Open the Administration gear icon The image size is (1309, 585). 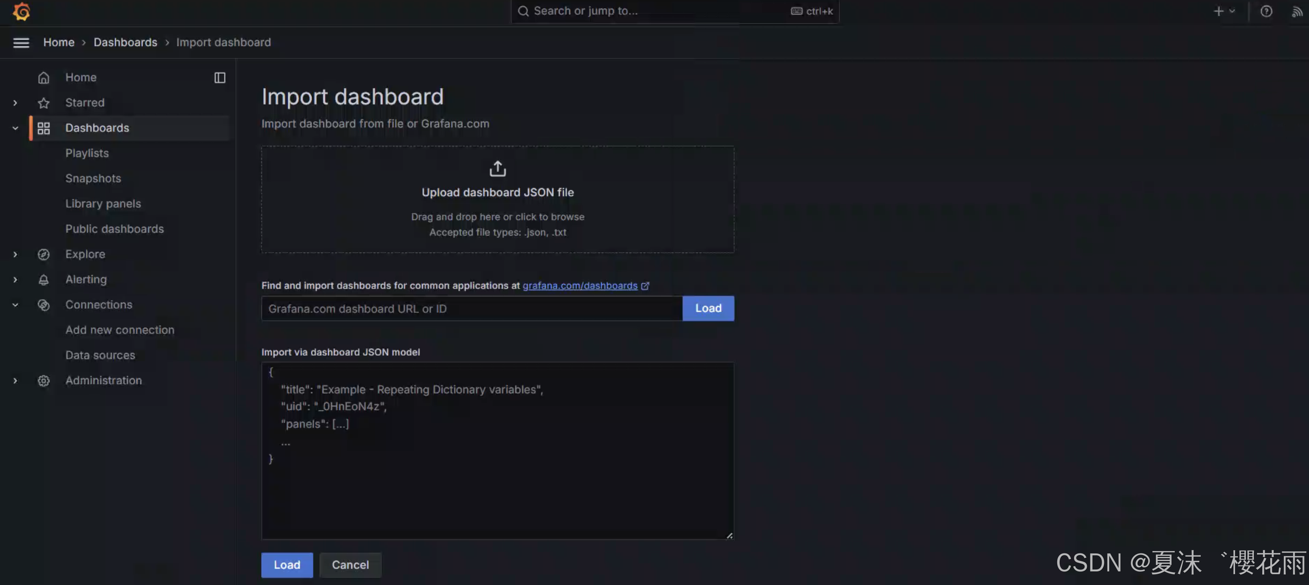click(44, 380)
